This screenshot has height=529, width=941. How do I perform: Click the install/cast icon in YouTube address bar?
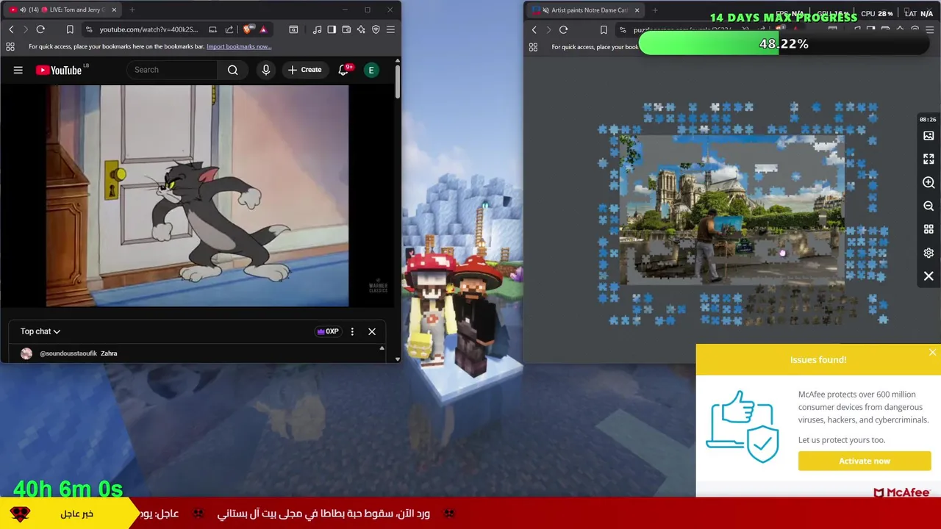pos(212,29)
